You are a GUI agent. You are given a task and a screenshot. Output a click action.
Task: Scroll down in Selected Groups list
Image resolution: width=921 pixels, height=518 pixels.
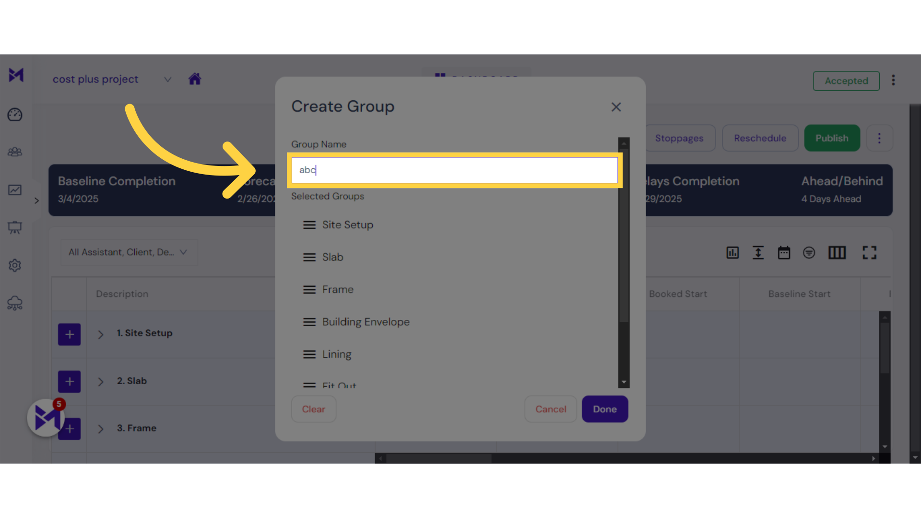tap(624, 383)
